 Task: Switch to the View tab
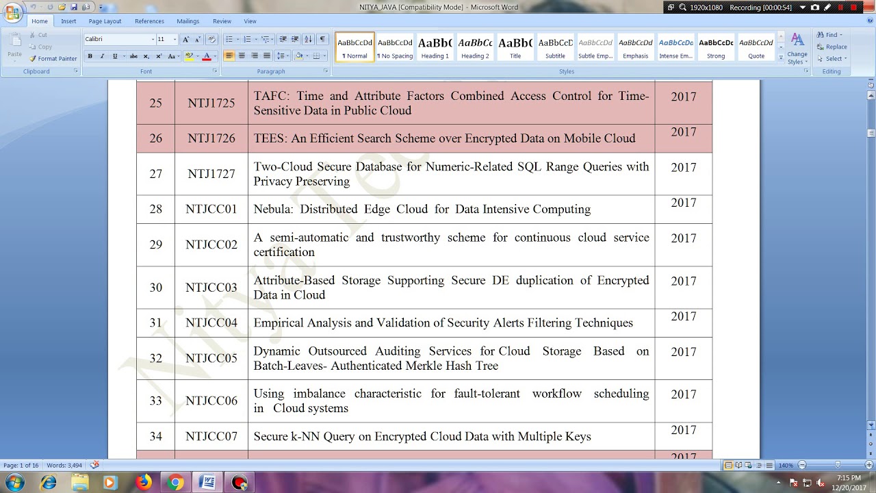point(250,21)
